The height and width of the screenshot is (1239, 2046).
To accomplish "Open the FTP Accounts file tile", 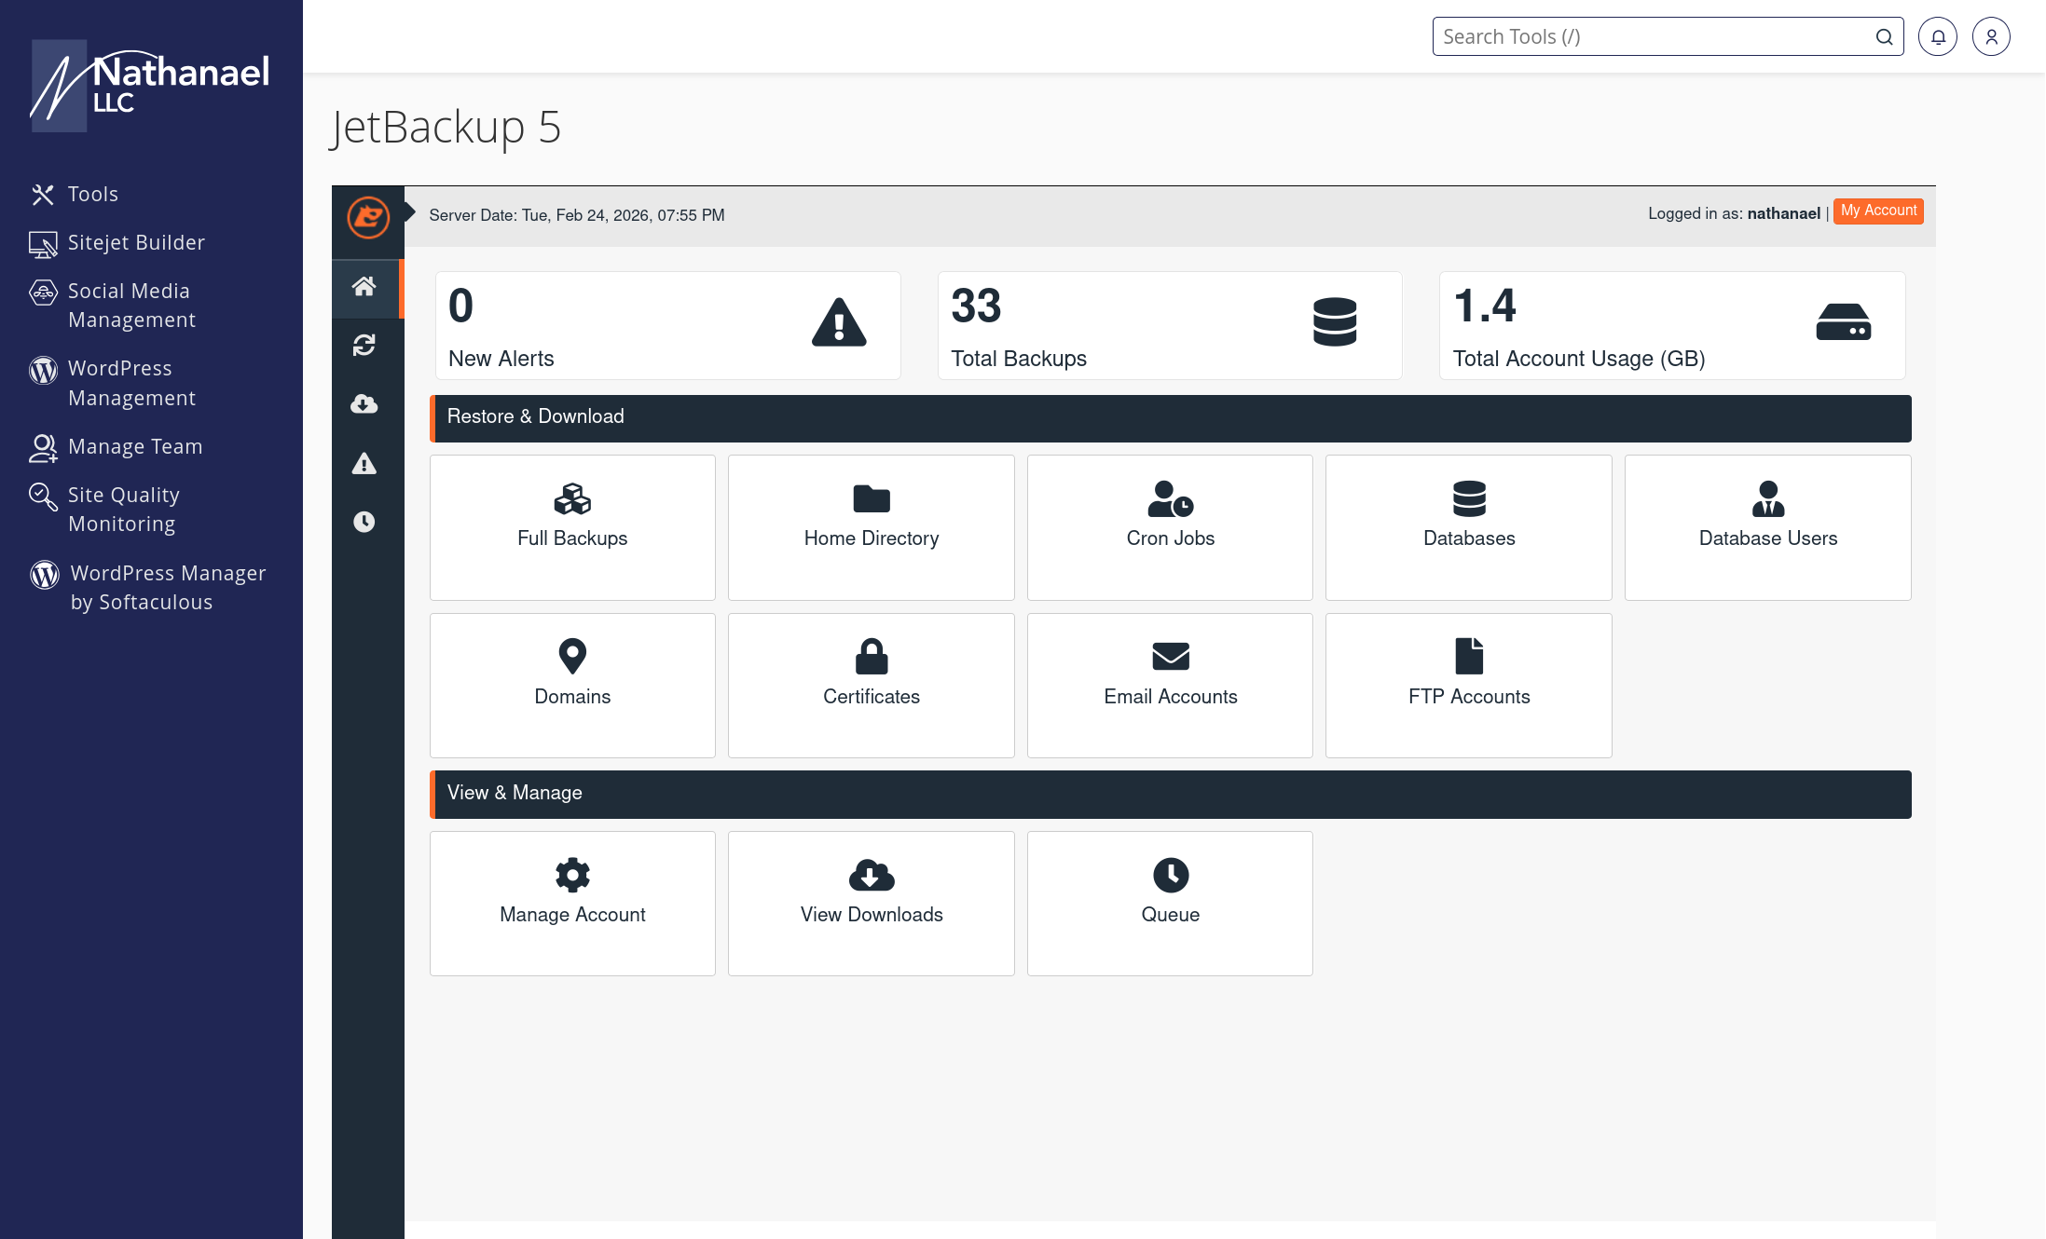I will (x=1469, y=686).
